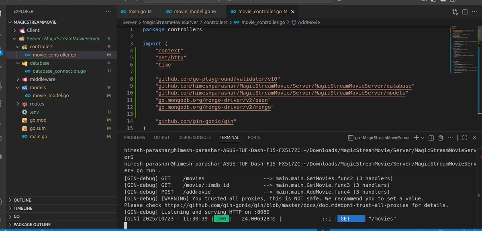Click line number 14 in the gutter
This screenshot has height=231, width=482.
(130, 121)
